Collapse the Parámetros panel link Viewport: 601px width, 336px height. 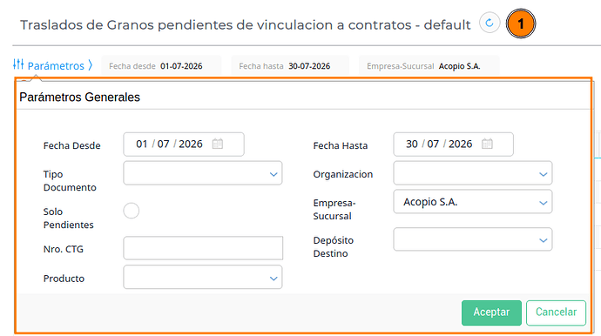tap(56, 66)
